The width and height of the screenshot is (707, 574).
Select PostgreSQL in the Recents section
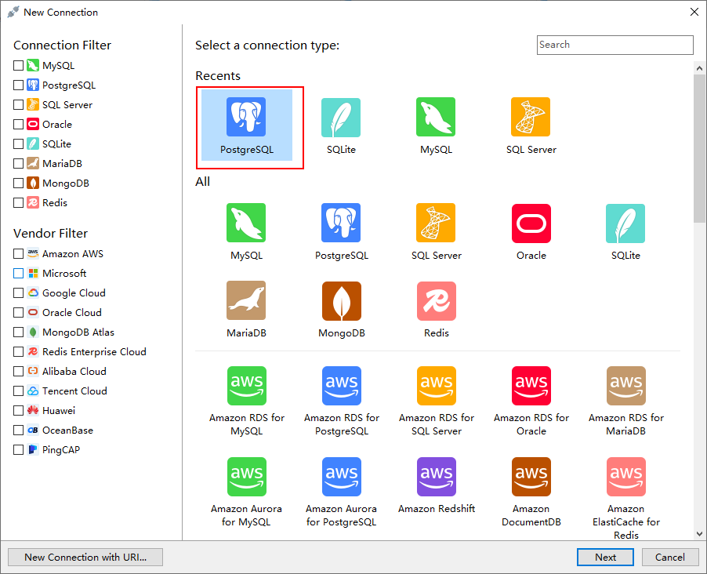[246, 125]
